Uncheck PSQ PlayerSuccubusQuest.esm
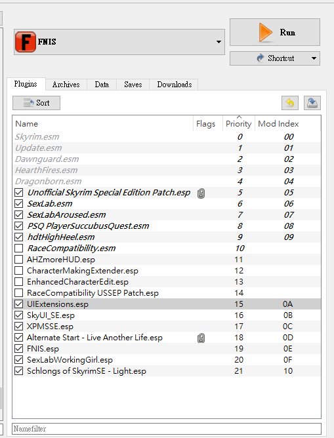Screen dimensions: 334x438 tap(19, 226)
